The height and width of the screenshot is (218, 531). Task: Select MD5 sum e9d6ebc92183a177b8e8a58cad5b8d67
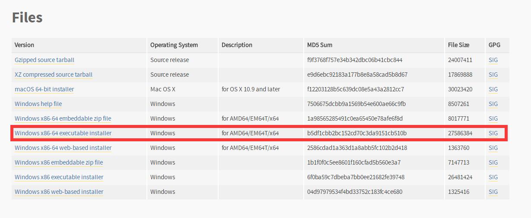(357, 75)
